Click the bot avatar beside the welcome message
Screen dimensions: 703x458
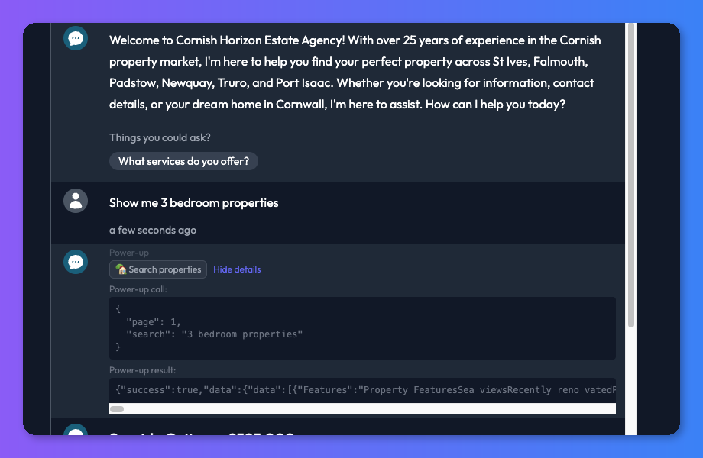(x=75, y=37)
